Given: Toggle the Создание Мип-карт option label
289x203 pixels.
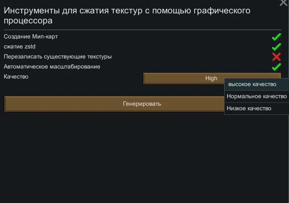Looking at the screenshot, I should (x=31, y=37).
